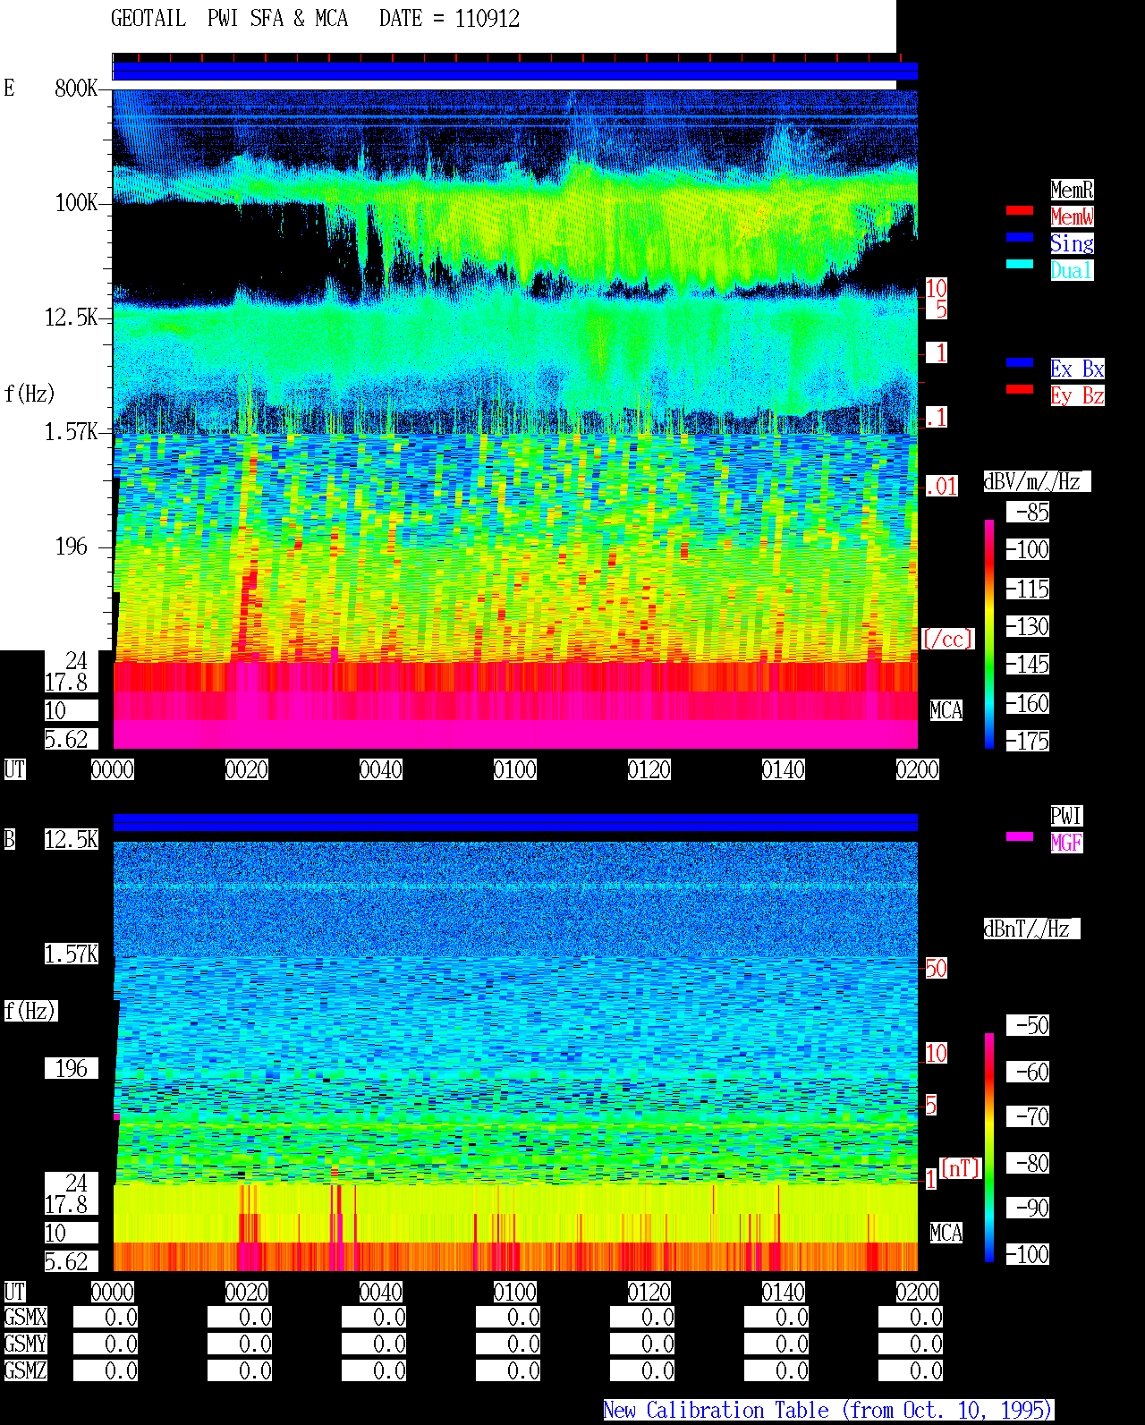Click the red MemW legend swatch

pos(1020,210)
